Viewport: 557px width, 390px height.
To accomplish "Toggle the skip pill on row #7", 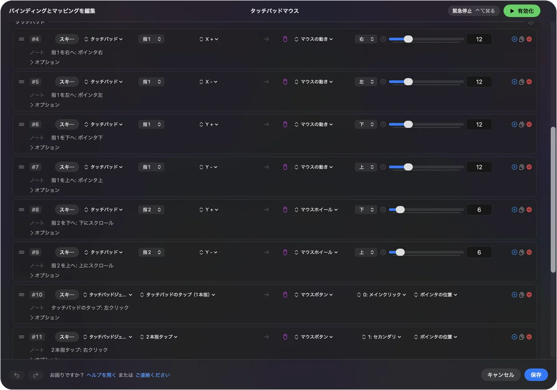I will tap(67, 167).
